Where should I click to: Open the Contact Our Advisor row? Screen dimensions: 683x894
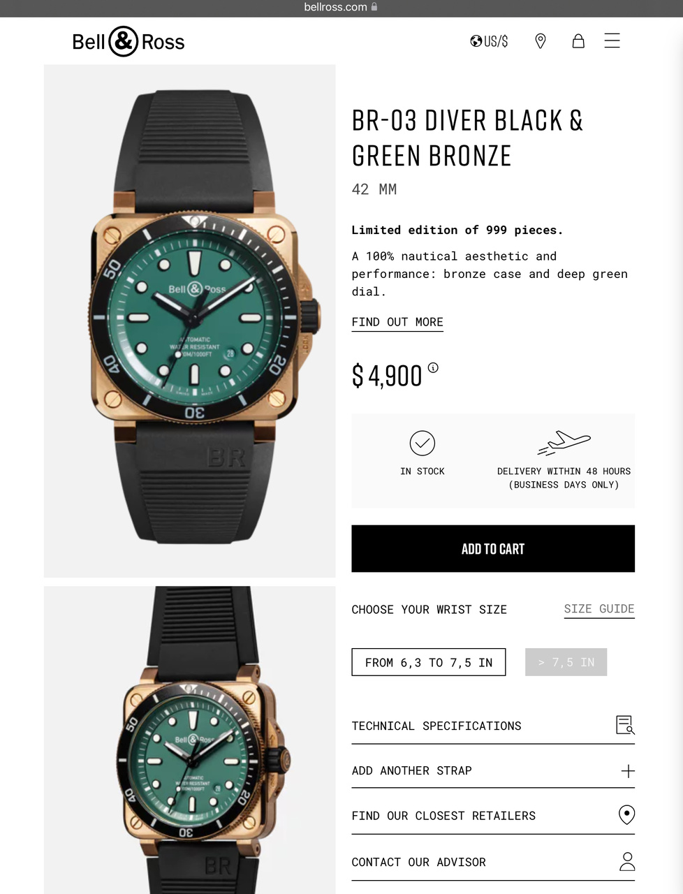coord(493,862)
